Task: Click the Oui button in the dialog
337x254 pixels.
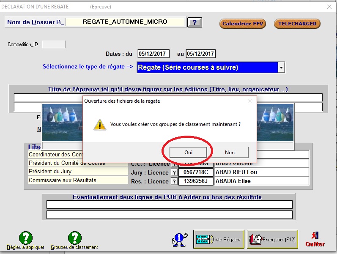Action: tap(188, 152)
